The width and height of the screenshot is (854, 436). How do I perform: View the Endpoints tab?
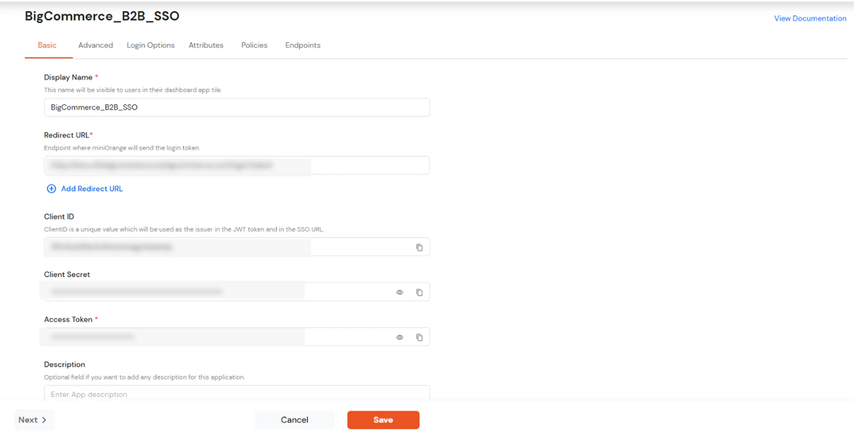pyautogui.click(x=303, y=45)
